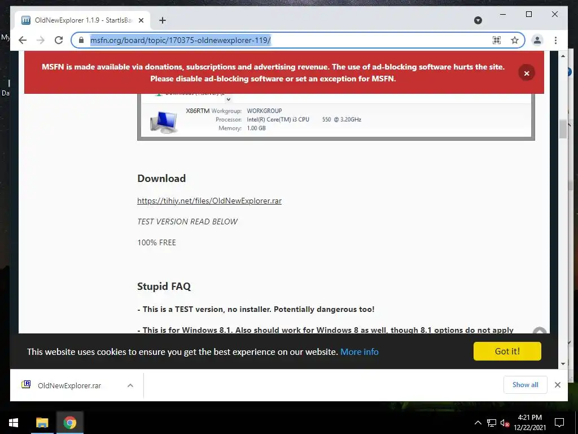Image resolution: width=578 pixels, height=434 pixels.
Task: Click the page scrollbar up arrow
Action: 563,56
